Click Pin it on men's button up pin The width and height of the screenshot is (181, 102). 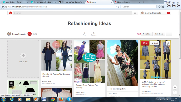tap(145, 43)
